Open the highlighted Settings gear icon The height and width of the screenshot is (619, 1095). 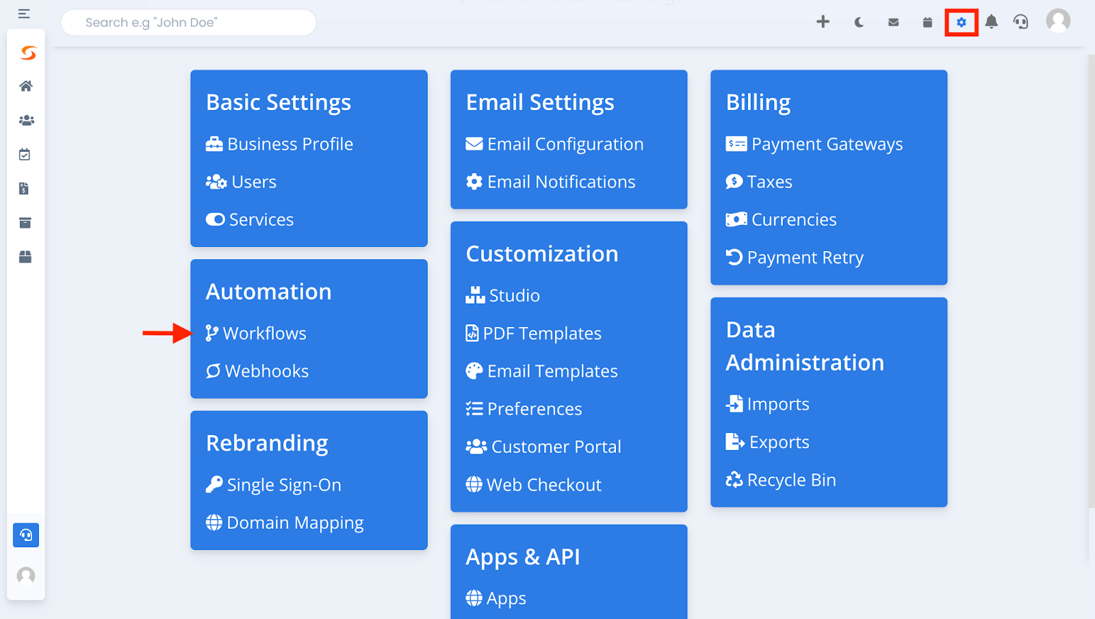pyautogui.click(x=961, y=22)
